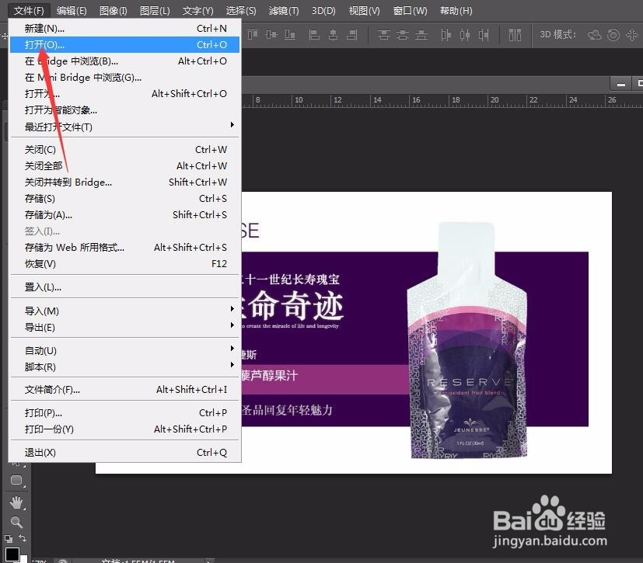Viewport: 643px width, 563px height.
Task: Choose 关闭并转到 Bridge... menu item
Action: tap(124, 182)
